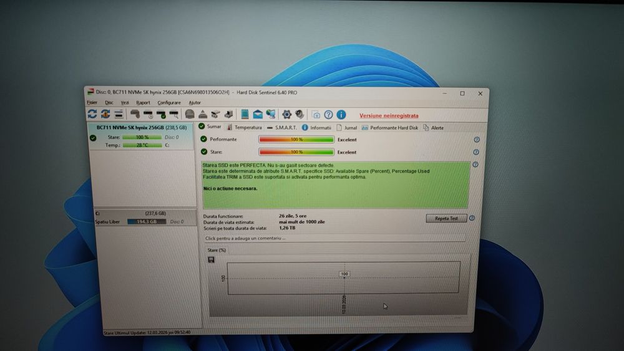
Task: Click the plain hard disk test icon
Action: pos(135,115)
